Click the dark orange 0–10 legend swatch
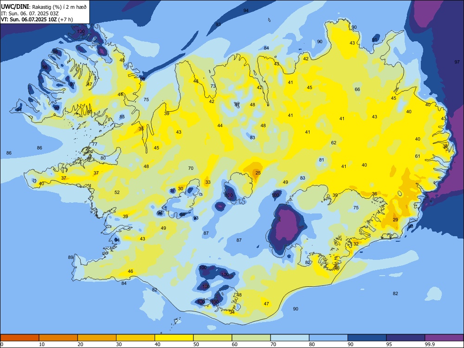464x348 pixels. [x=19, y=338]
